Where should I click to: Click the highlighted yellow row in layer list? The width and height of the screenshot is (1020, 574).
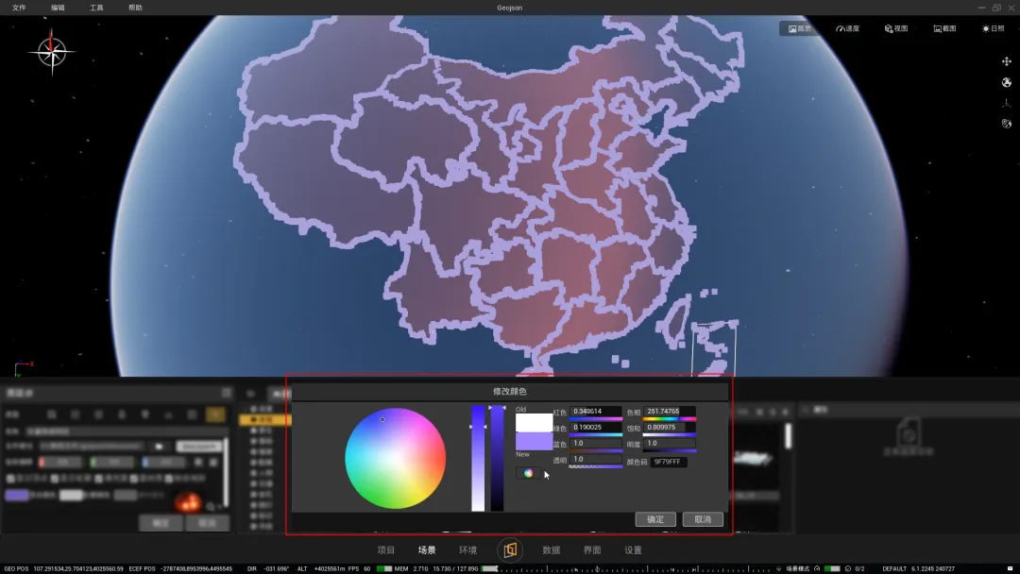(264, 420)
